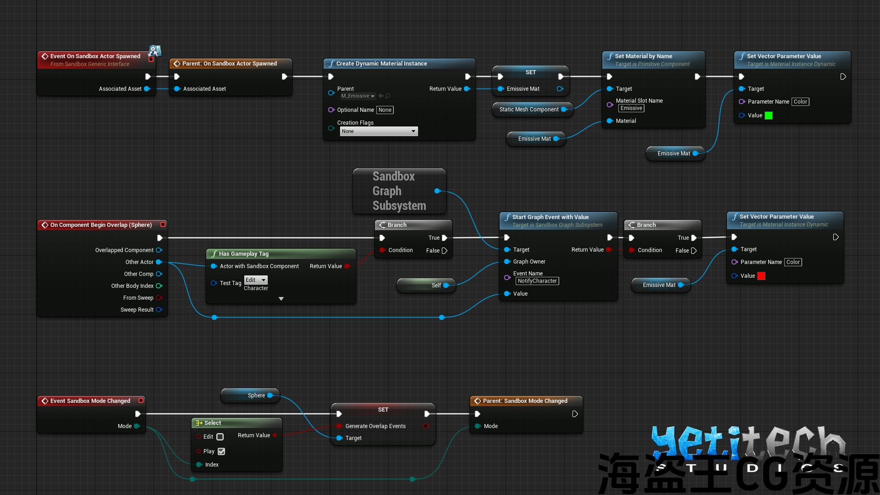Open the Creation Flags None dropdown
Viewport: 880px width, 495px height.
coord(379,132)
